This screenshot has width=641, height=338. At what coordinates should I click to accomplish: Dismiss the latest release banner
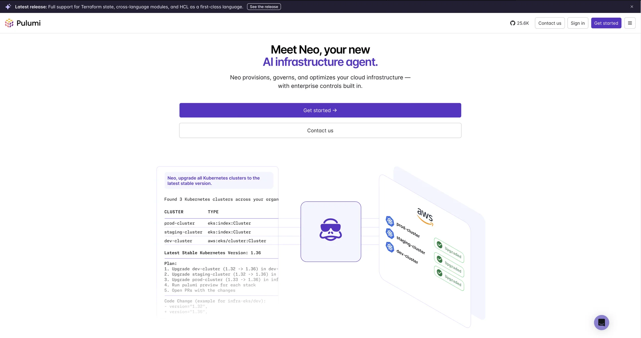tap(632, 7)
